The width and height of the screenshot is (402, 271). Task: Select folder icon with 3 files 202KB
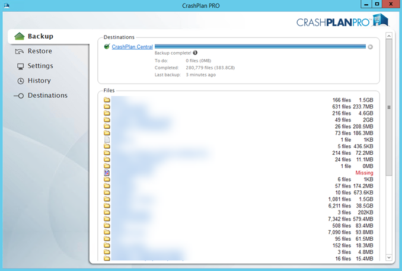107,212
